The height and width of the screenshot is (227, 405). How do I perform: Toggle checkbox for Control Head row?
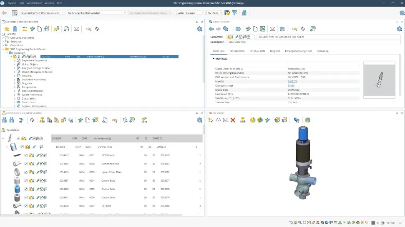click(x=22, y=147)
